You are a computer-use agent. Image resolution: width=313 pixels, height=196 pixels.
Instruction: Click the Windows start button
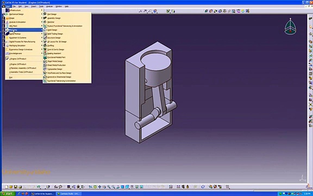[x=8, y=194]
